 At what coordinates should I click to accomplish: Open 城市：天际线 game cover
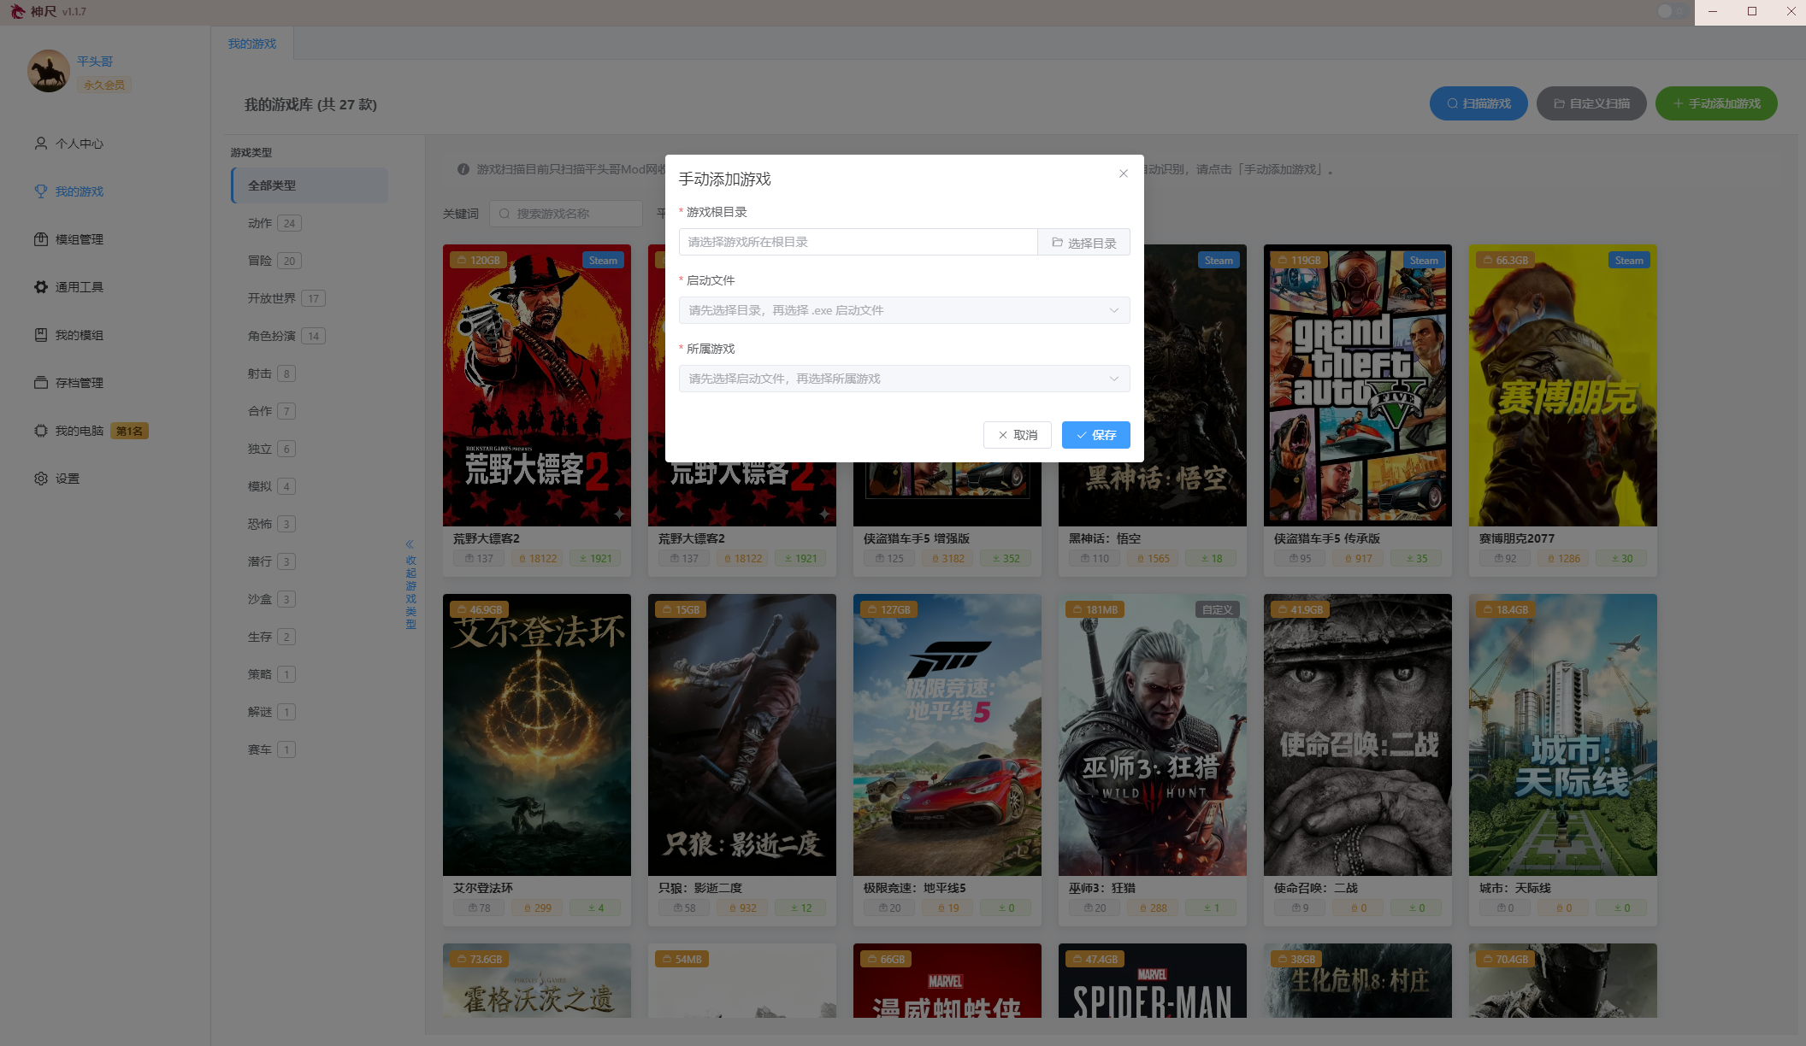coord(1563,735)
